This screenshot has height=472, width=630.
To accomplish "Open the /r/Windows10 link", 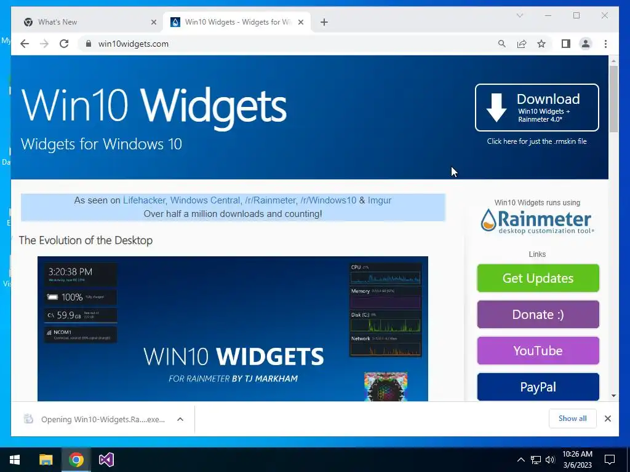I will (329, 200).
